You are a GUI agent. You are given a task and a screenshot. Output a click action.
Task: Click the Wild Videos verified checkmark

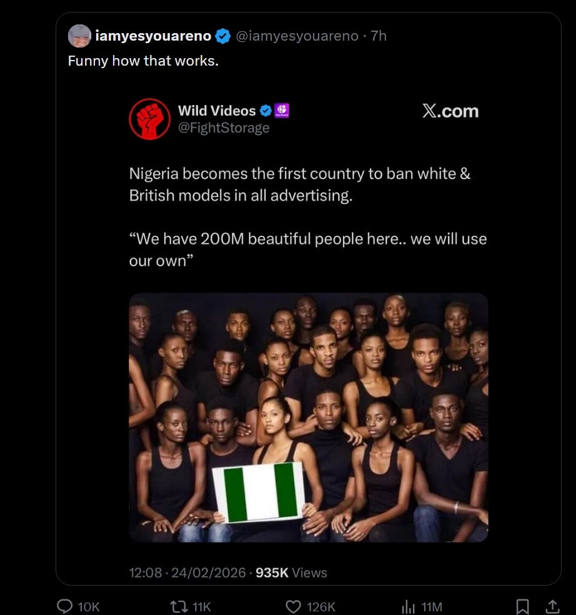266,111
